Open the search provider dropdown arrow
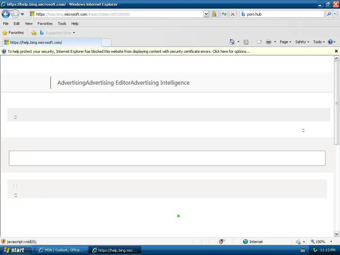 click(x=335, y=14)
